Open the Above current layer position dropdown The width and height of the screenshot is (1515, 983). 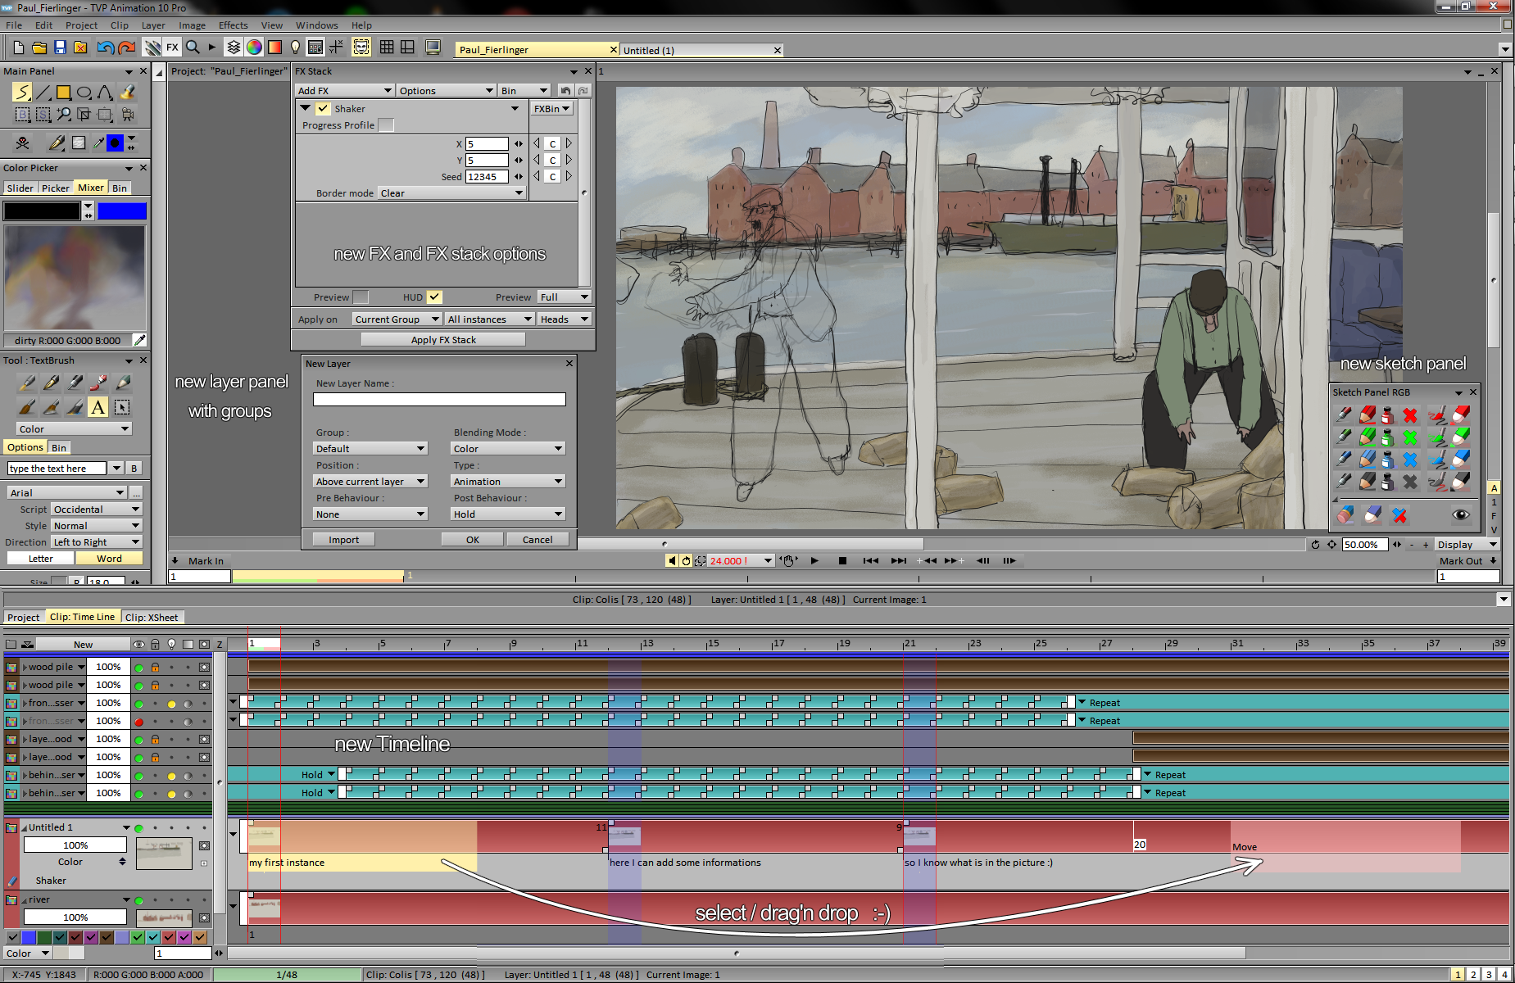click(370, 482)
